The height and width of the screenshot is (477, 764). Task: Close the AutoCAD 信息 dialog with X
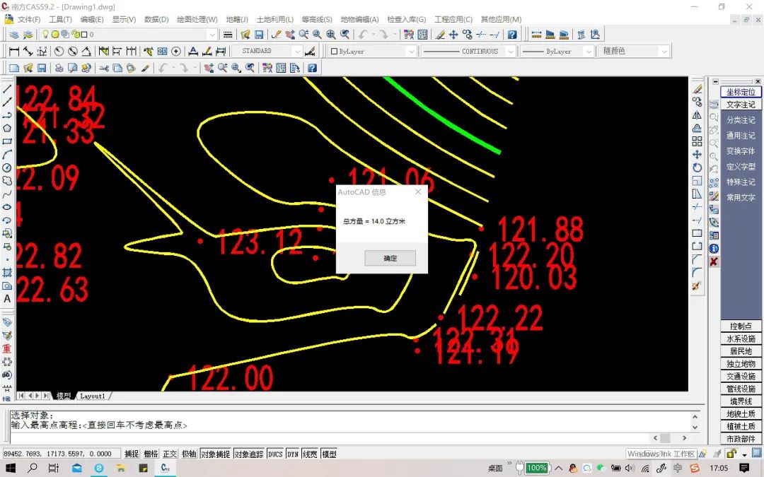point(418,192)
